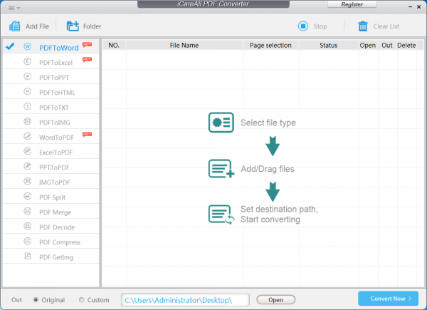Viewport: 427px width, 310px height.
Task: Open the PDF Merge tool label
Action: (x=56, y=212)
